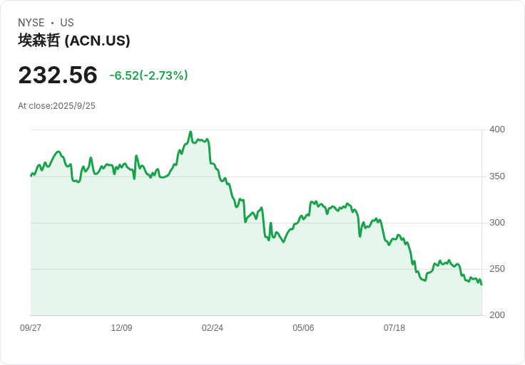Select the 07/18 date on the x-axis
525x365 pixels.
[394, 328]
